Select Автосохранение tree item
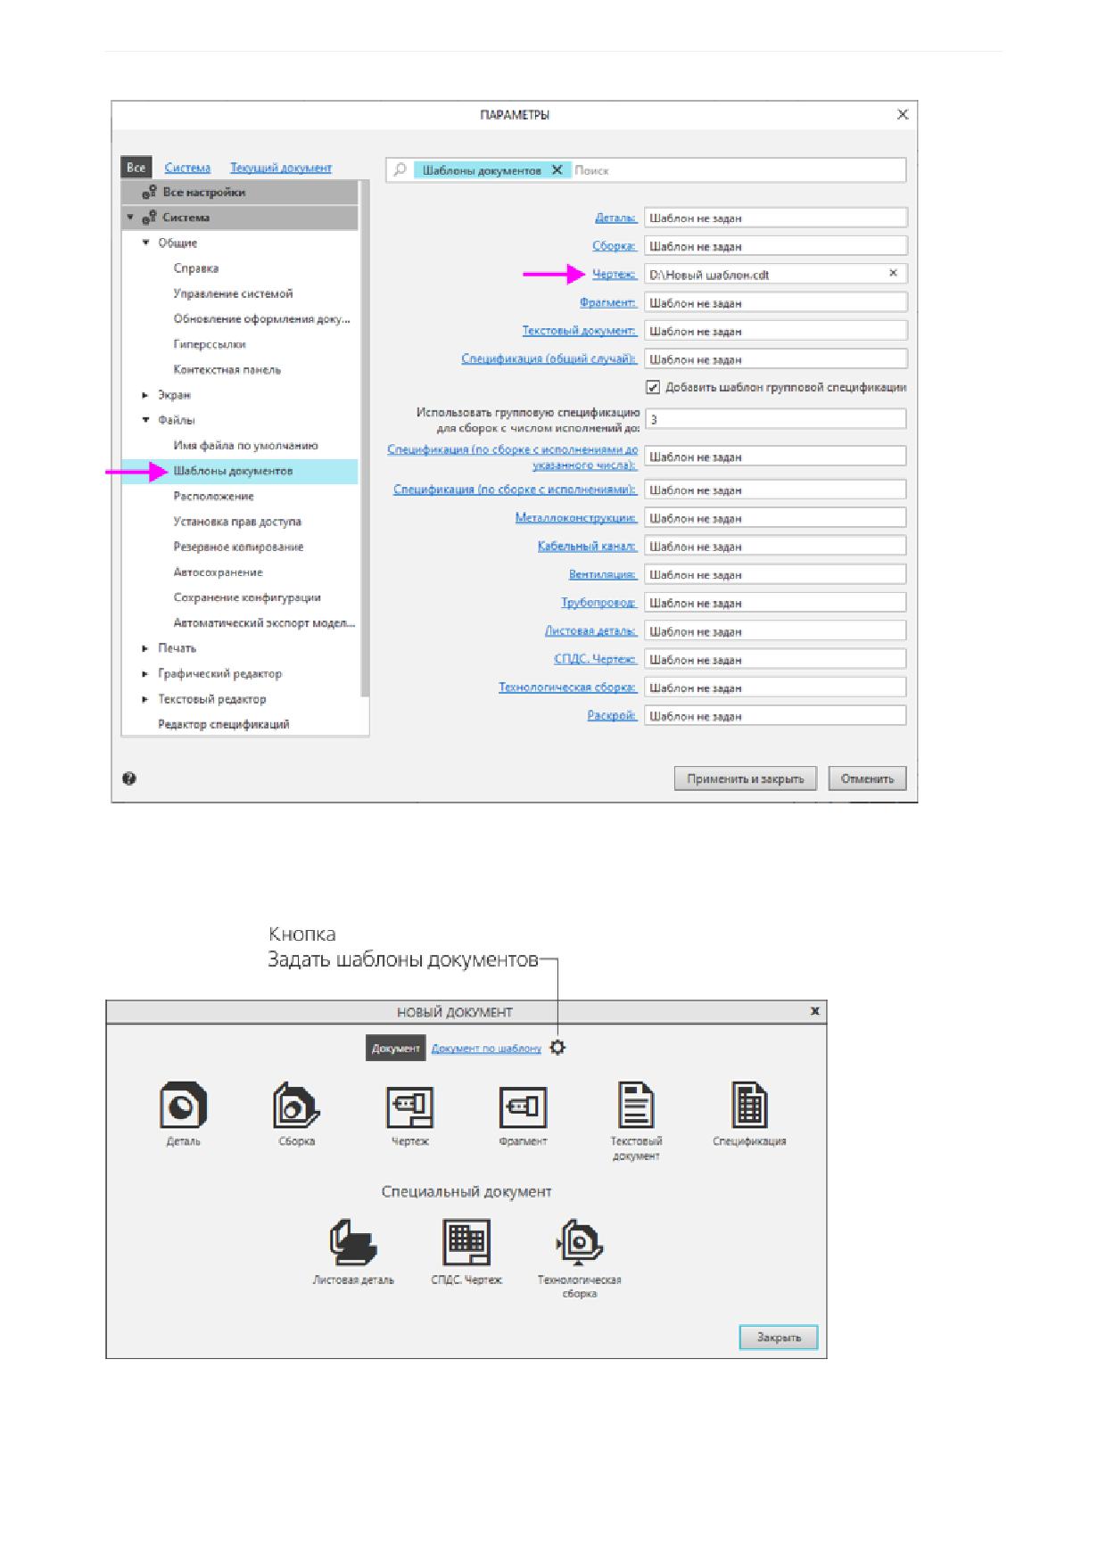This screenshot has width=1106, height=1564. (219, 572)
